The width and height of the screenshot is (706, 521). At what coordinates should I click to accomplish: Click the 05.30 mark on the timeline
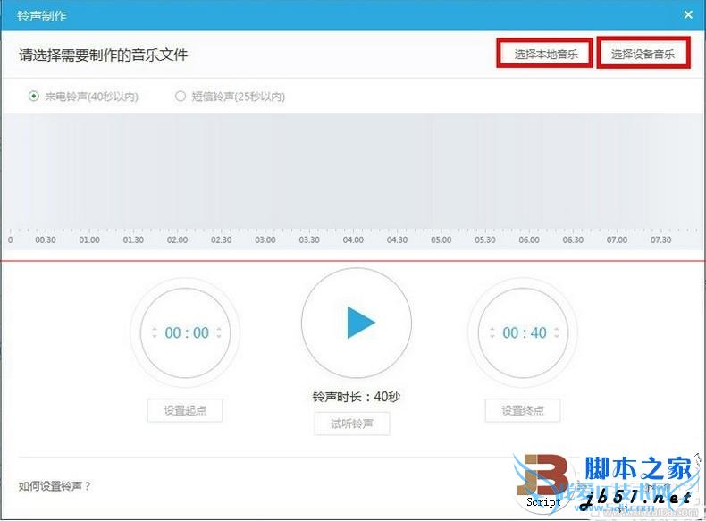[485, 240]
